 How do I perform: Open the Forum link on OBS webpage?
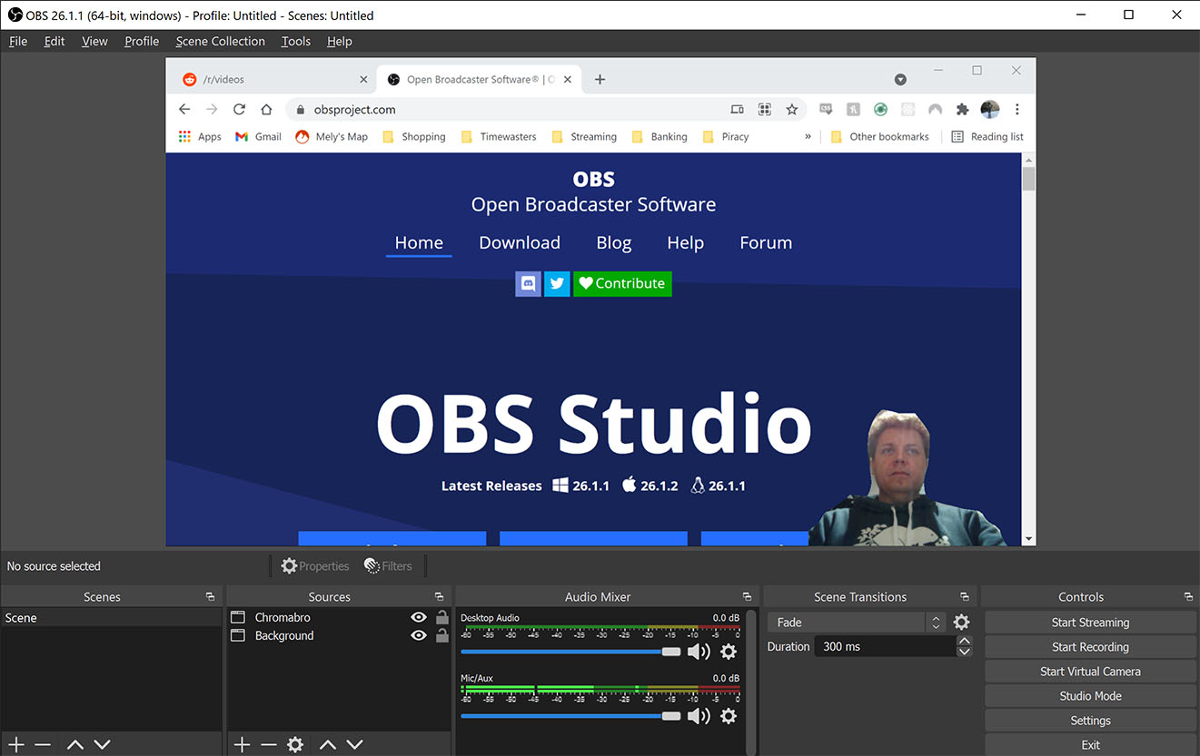[x=766, y=242]
